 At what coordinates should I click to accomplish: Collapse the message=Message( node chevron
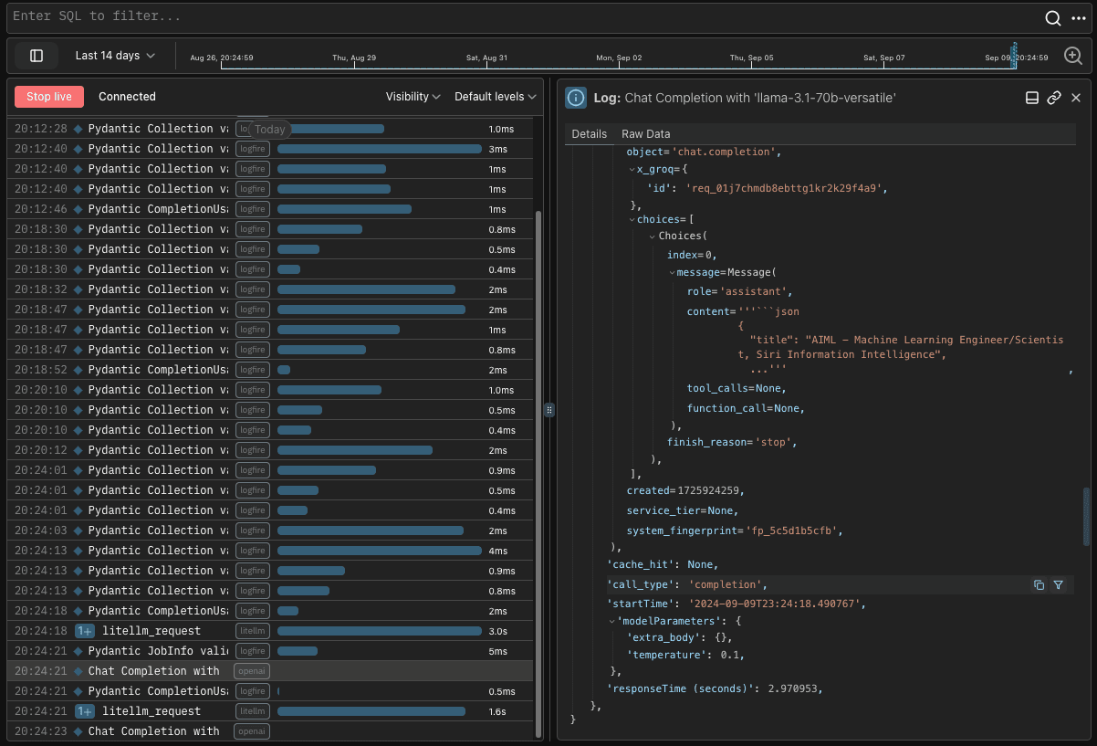[x=672, y=273]
